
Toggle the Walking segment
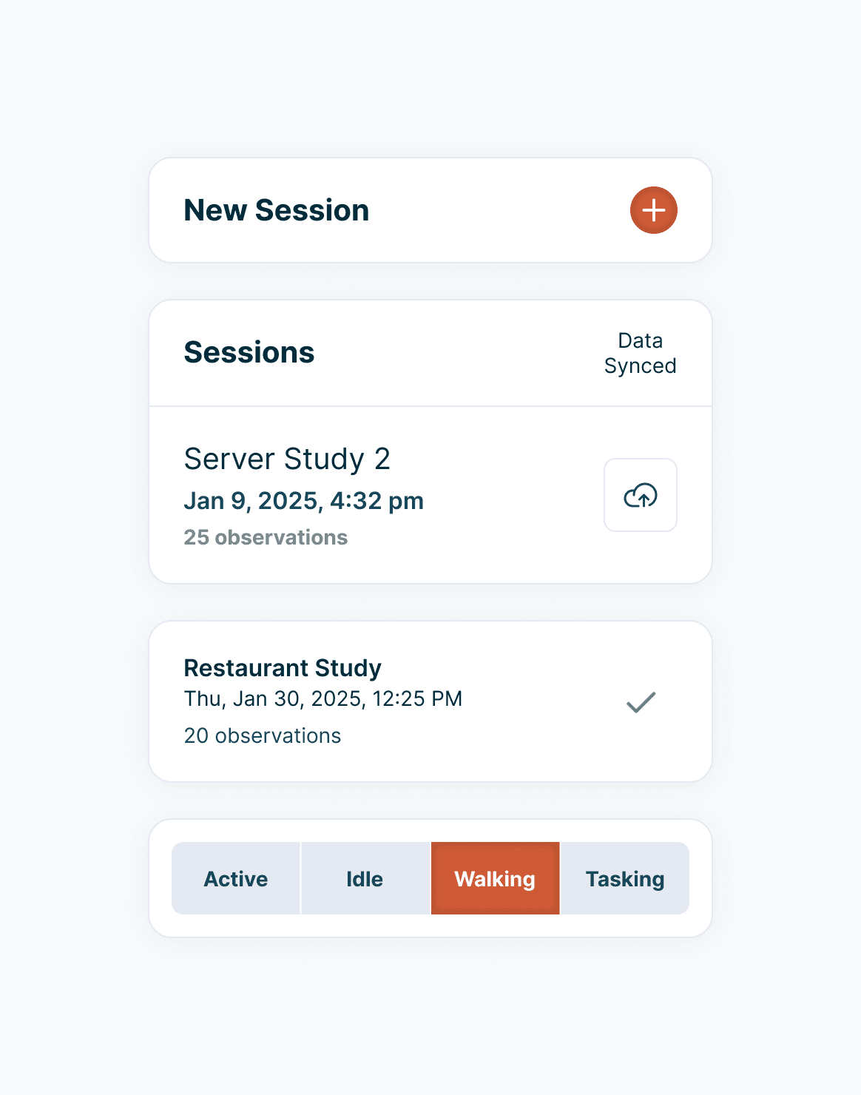495,878
